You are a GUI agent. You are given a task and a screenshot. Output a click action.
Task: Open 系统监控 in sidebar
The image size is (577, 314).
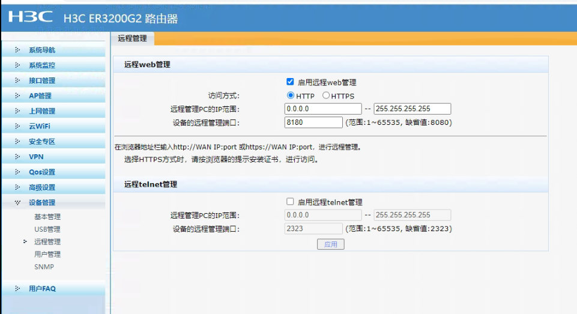point(42,65)
